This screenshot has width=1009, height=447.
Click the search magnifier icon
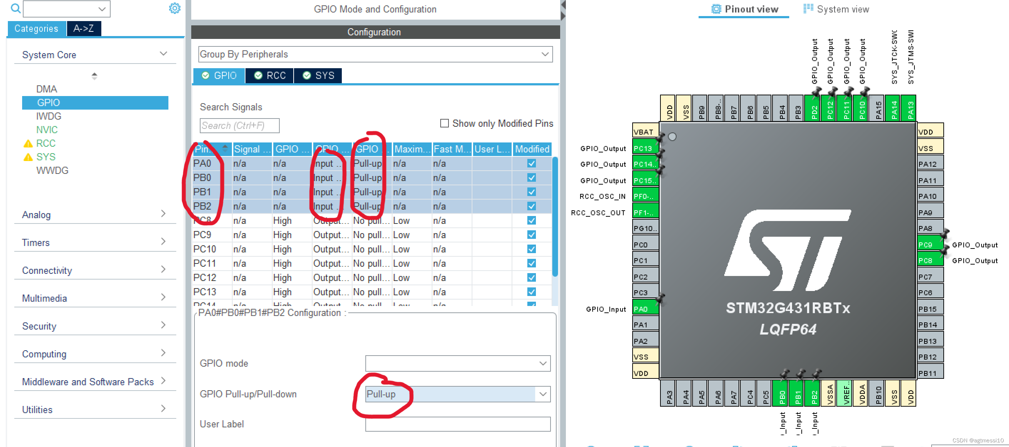click(x=15, y=8)
